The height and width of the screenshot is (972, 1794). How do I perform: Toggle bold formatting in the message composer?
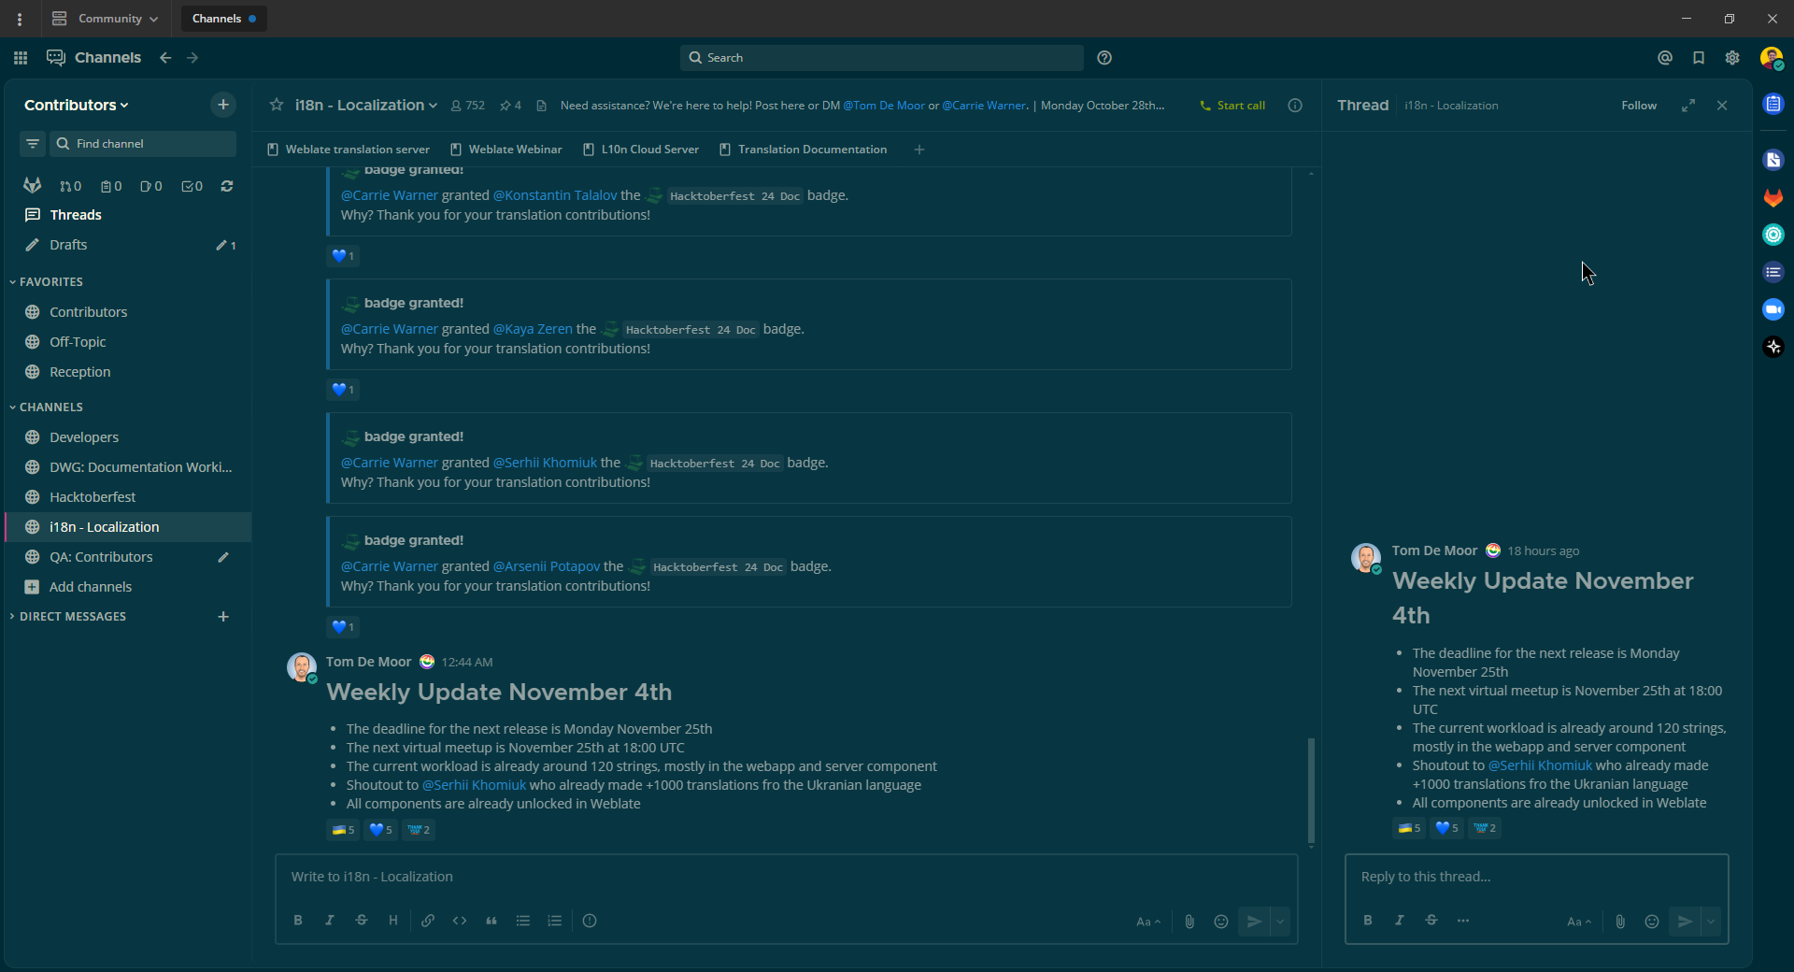[x=297, y=921]
